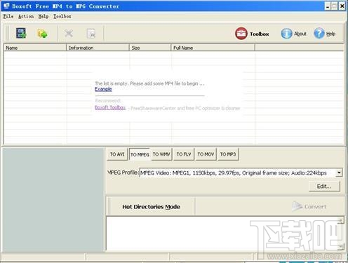Screen dimensions: 348x263
Task: Close the converter window
Action: pyautogui.click(x=342, y=6)
